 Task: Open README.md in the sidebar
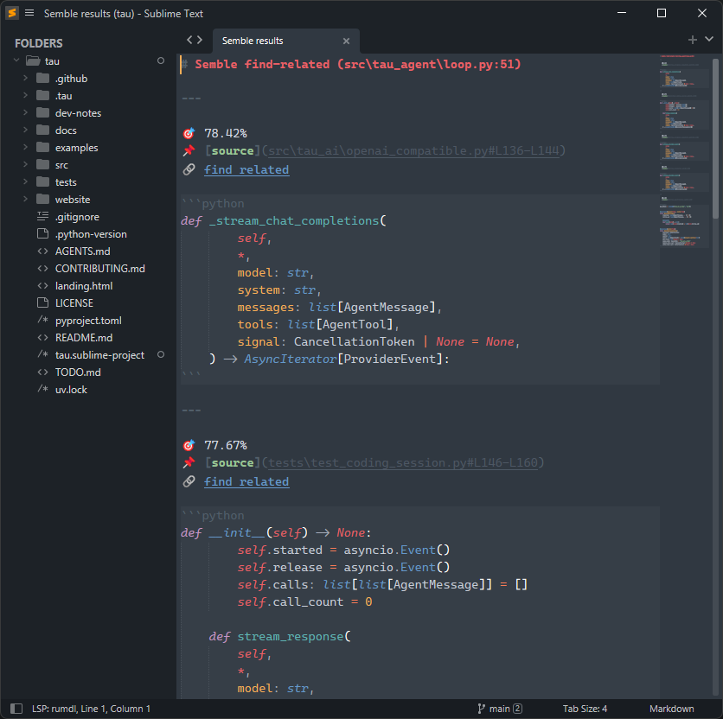[84, 338]
